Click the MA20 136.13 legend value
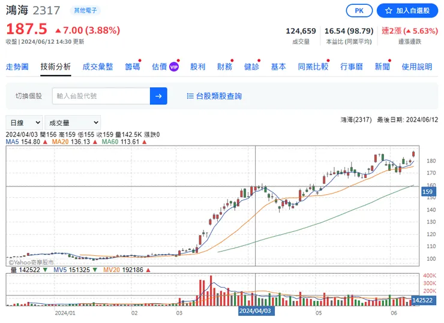 (74, 141)
